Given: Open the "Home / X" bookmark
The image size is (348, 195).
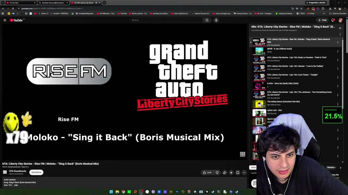Looking at the screenshot, I should coord(43,14).
